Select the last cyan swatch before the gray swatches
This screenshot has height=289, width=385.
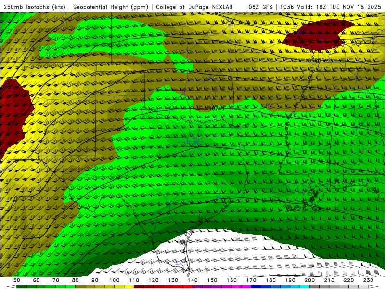coord(305,287)
